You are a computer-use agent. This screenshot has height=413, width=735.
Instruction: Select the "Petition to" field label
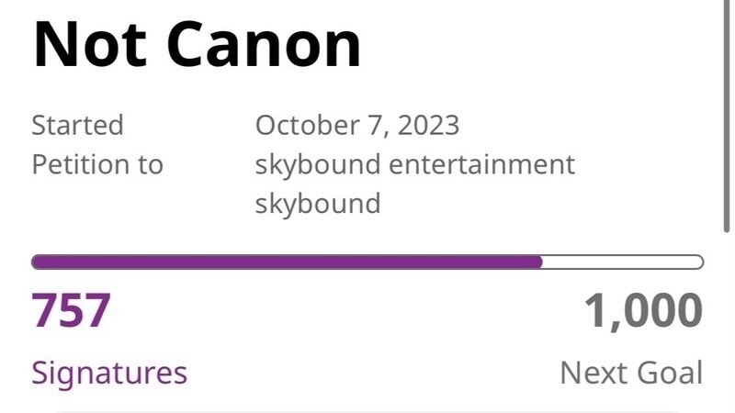point(97,164)
